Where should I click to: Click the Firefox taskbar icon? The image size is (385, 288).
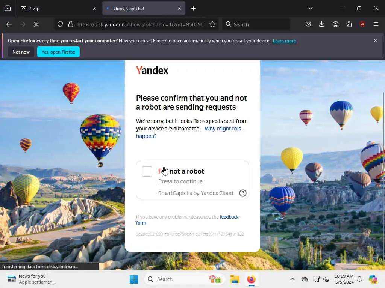[x=251, y=279]
